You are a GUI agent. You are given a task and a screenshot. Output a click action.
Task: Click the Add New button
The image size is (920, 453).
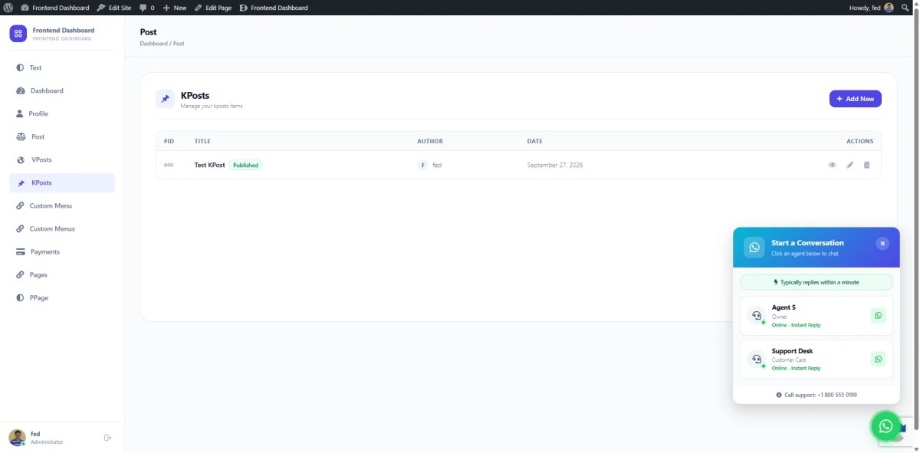tap(855, 99)
